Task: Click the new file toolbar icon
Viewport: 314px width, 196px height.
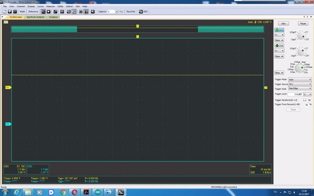Action: pos(4,12)
